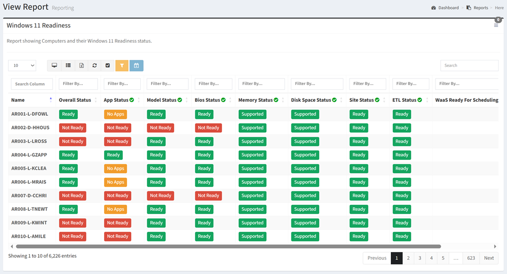Sort the Overall Status column
Viewport: 507px width, 274px height.
[96, 100]
